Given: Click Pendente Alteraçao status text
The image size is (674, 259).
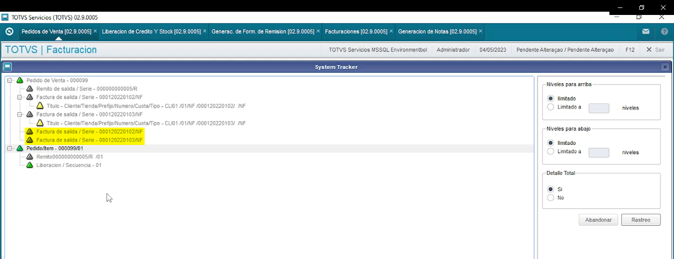Looking at the screenshot, I should (x=565, y=50).
